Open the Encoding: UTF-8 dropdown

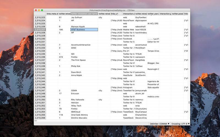tap(180, 124)
